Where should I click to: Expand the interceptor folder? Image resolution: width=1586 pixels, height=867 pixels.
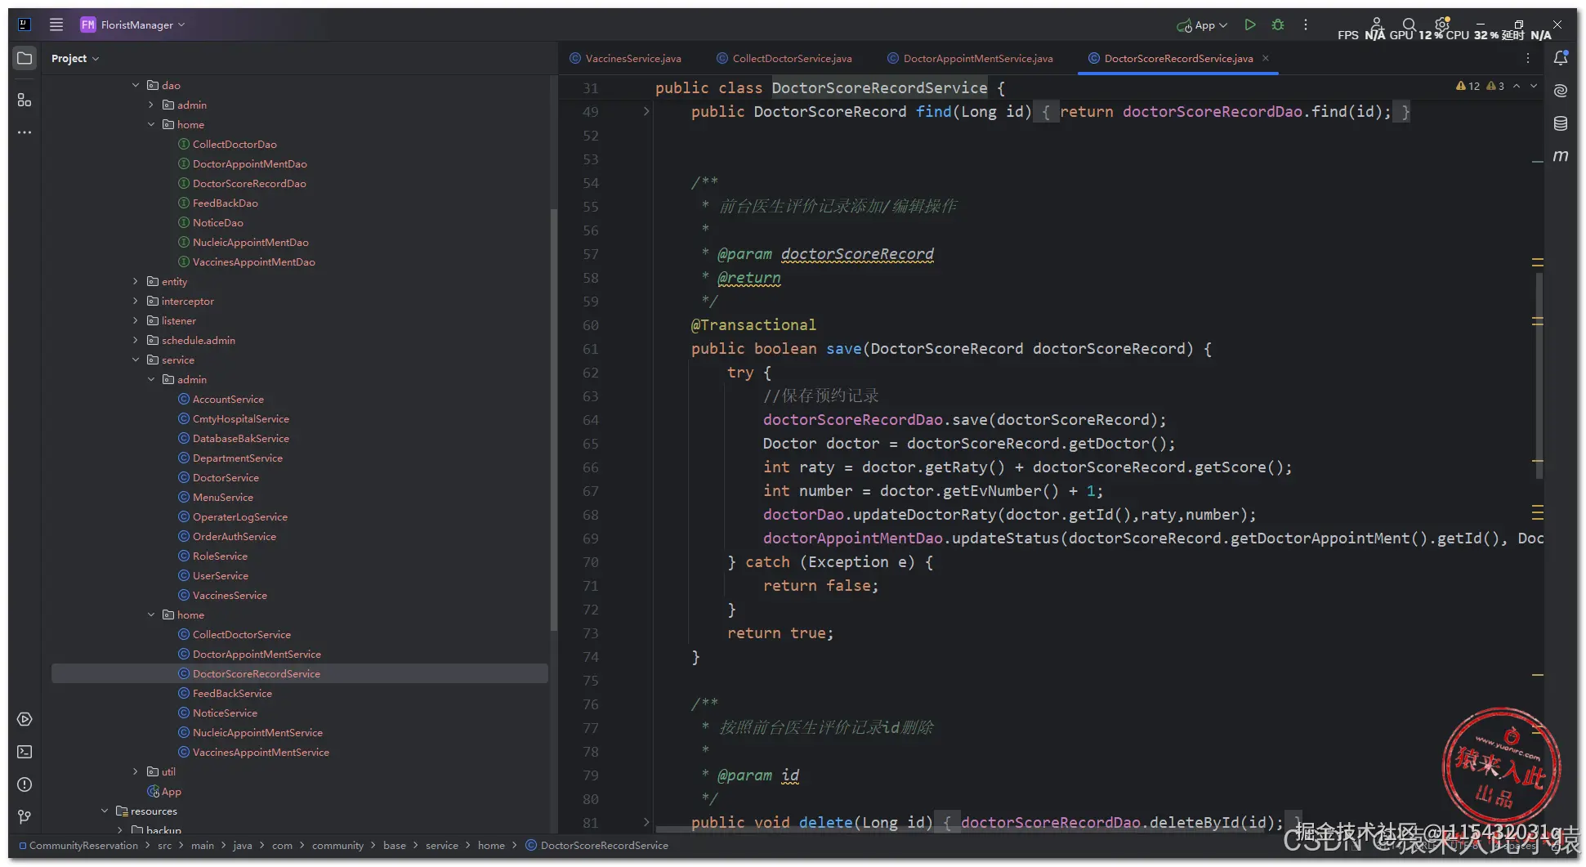pos(136,301)
